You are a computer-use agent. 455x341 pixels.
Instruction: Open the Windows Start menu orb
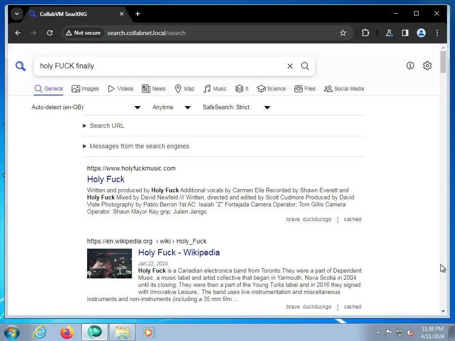point(12,332)
